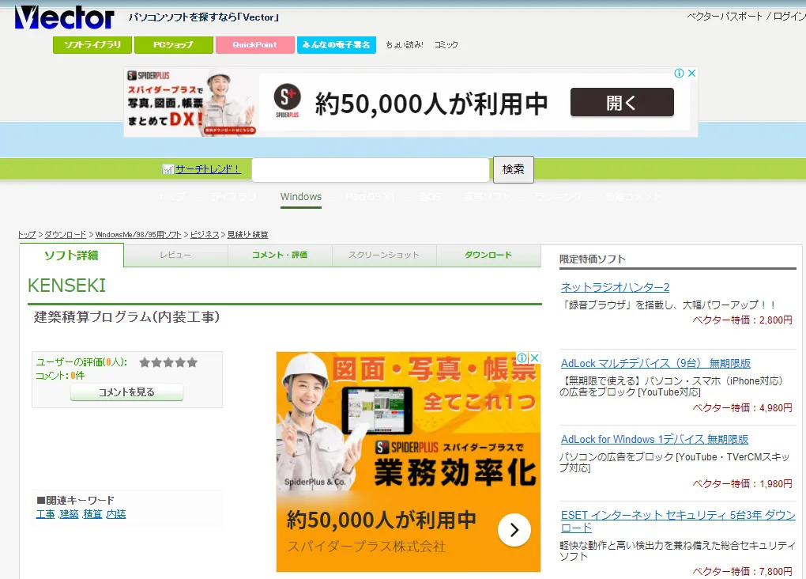Go to the PCショップ section
Screen dimensions: 806x579
pyautogui.click(x=173, y=45)
